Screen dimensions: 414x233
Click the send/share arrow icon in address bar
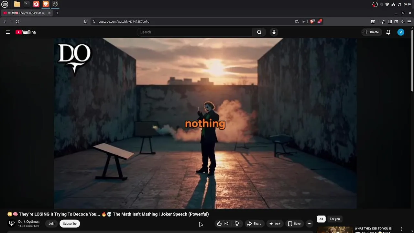(x=304, y=22)
